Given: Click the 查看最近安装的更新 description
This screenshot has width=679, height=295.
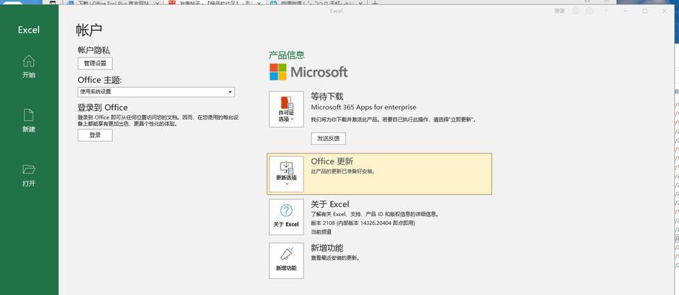Looking at the screenshot, I should [x=335, y=258].
